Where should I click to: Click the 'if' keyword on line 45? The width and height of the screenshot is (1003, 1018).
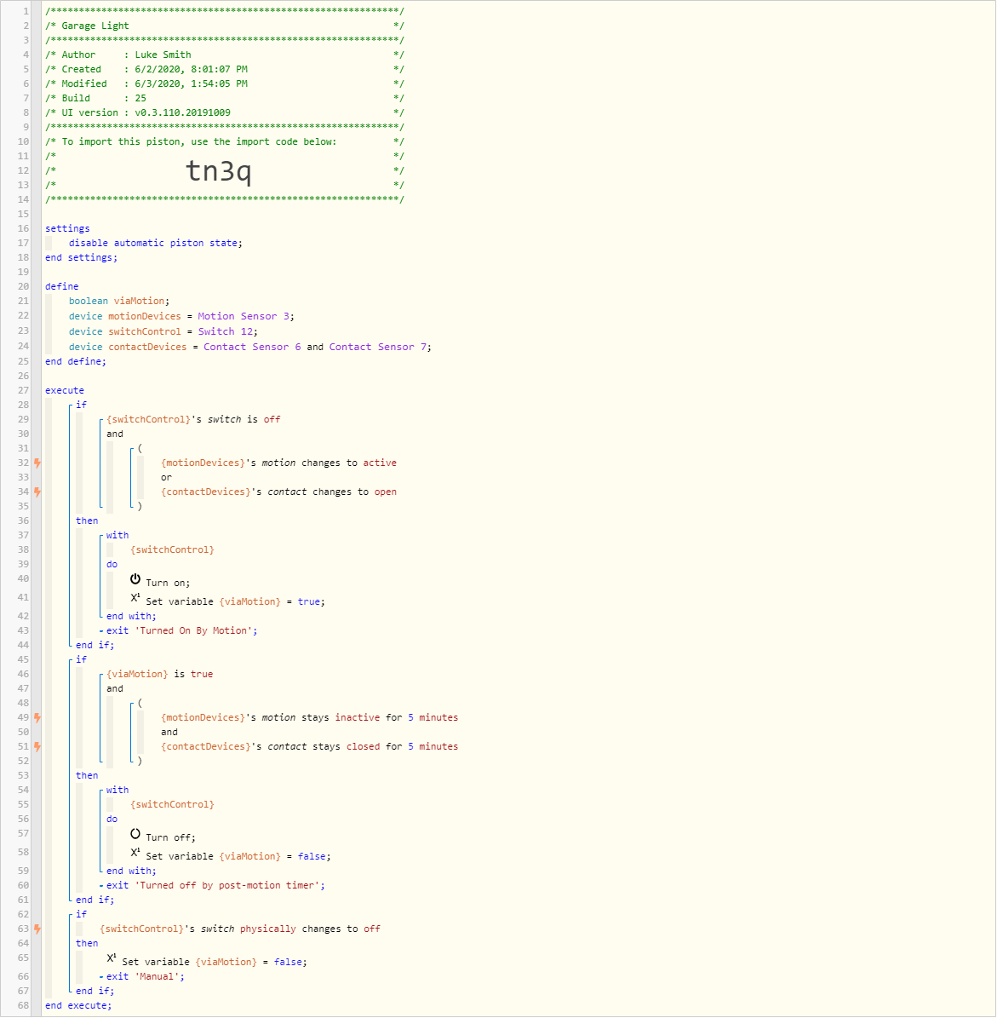click(x=81, y=659)
